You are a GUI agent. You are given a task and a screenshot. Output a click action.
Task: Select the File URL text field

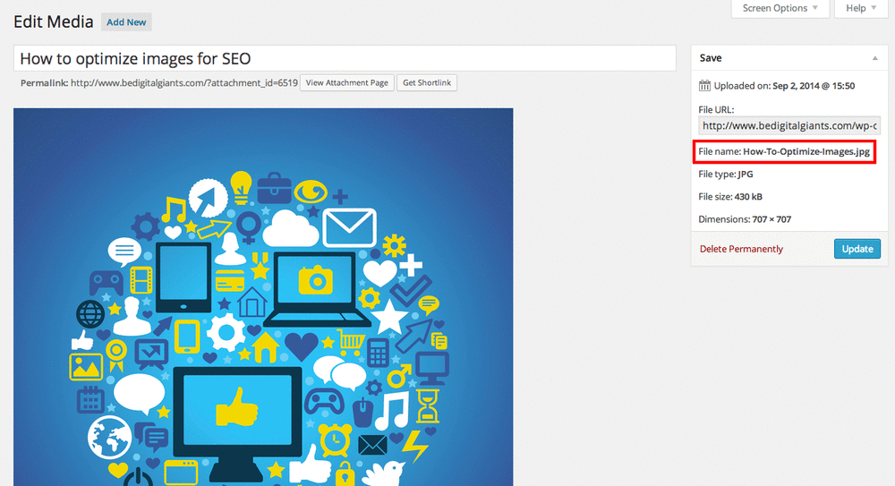click(789, 125)
